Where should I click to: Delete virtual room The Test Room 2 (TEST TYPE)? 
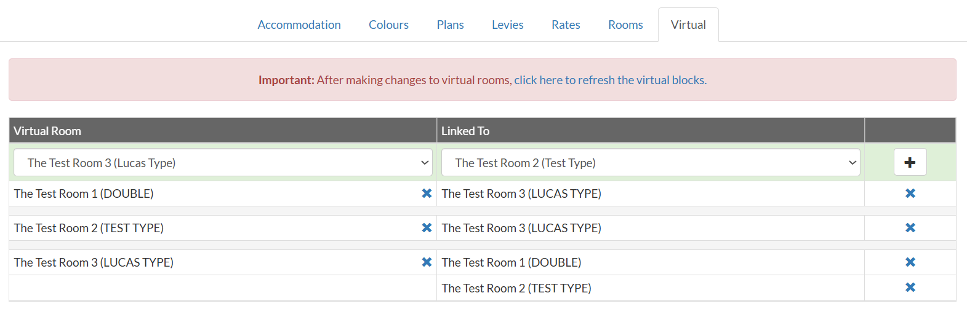427,228
